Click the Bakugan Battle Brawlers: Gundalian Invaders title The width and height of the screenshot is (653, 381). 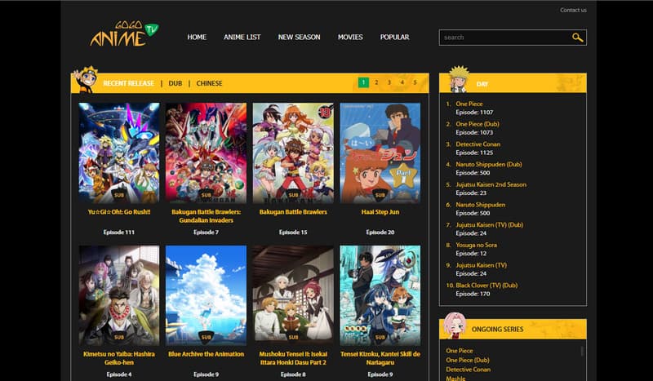(x=207, y=216)
